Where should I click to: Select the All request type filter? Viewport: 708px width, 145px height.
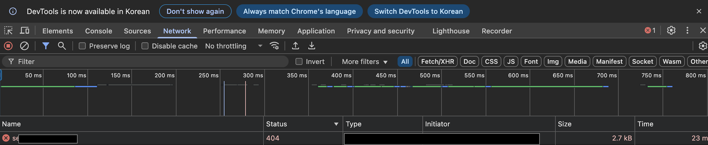point(405,62)
